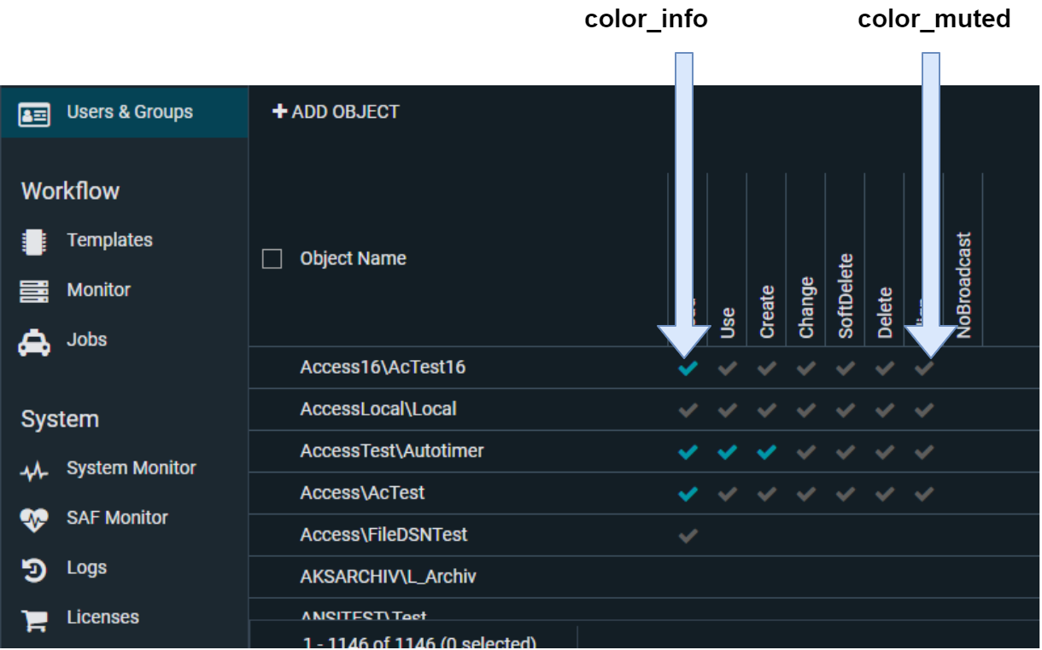Toggle Use permission for AccessTest\Autotimer
This screenshot has width=1042, height=650.
[727, 452]
